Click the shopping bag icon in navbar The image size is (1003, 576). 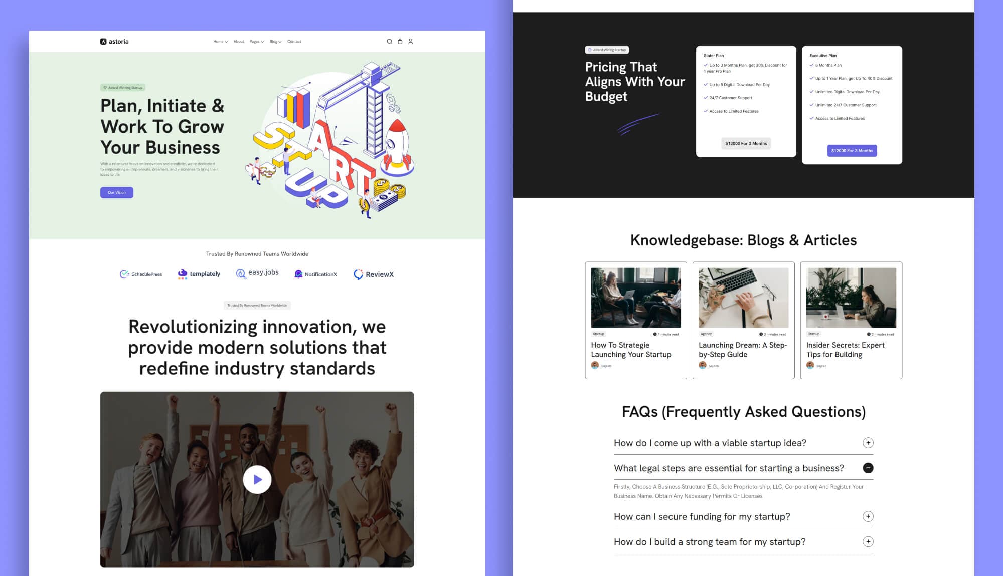[x=400, y=41]
